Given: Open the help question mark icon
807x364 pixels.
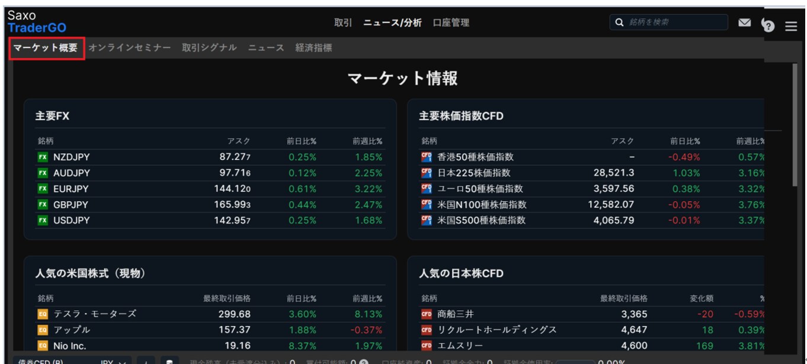Looking at the screenshot, I should 770,25.
